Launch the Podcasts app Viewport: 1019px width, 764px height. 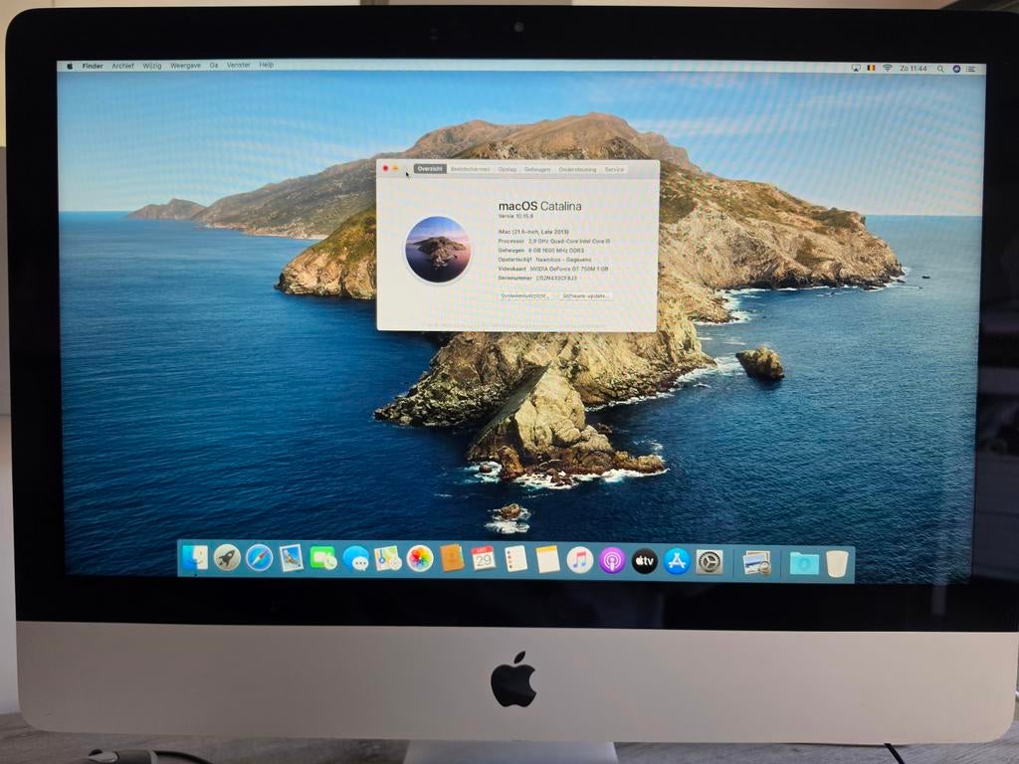coord(610,559)
